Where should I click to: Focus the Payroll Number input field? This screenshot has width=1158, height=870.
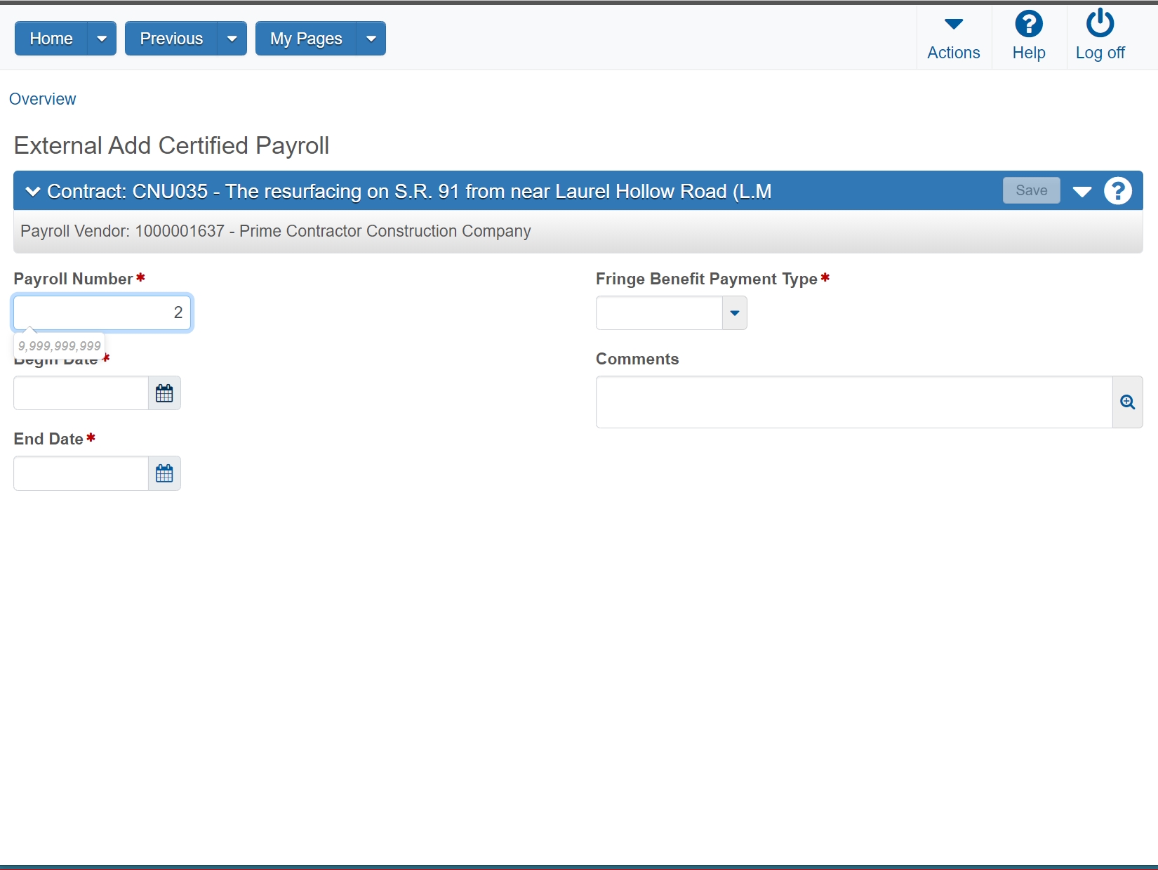102,312
